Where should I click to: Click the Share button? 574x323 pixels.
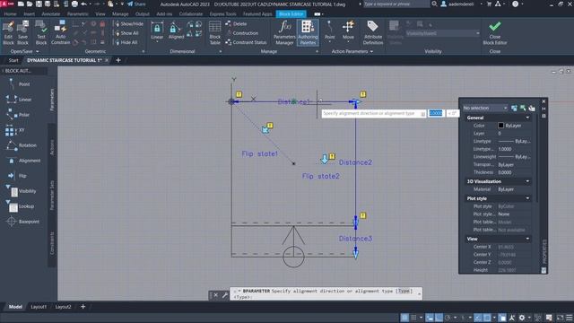tap(136, 4)
